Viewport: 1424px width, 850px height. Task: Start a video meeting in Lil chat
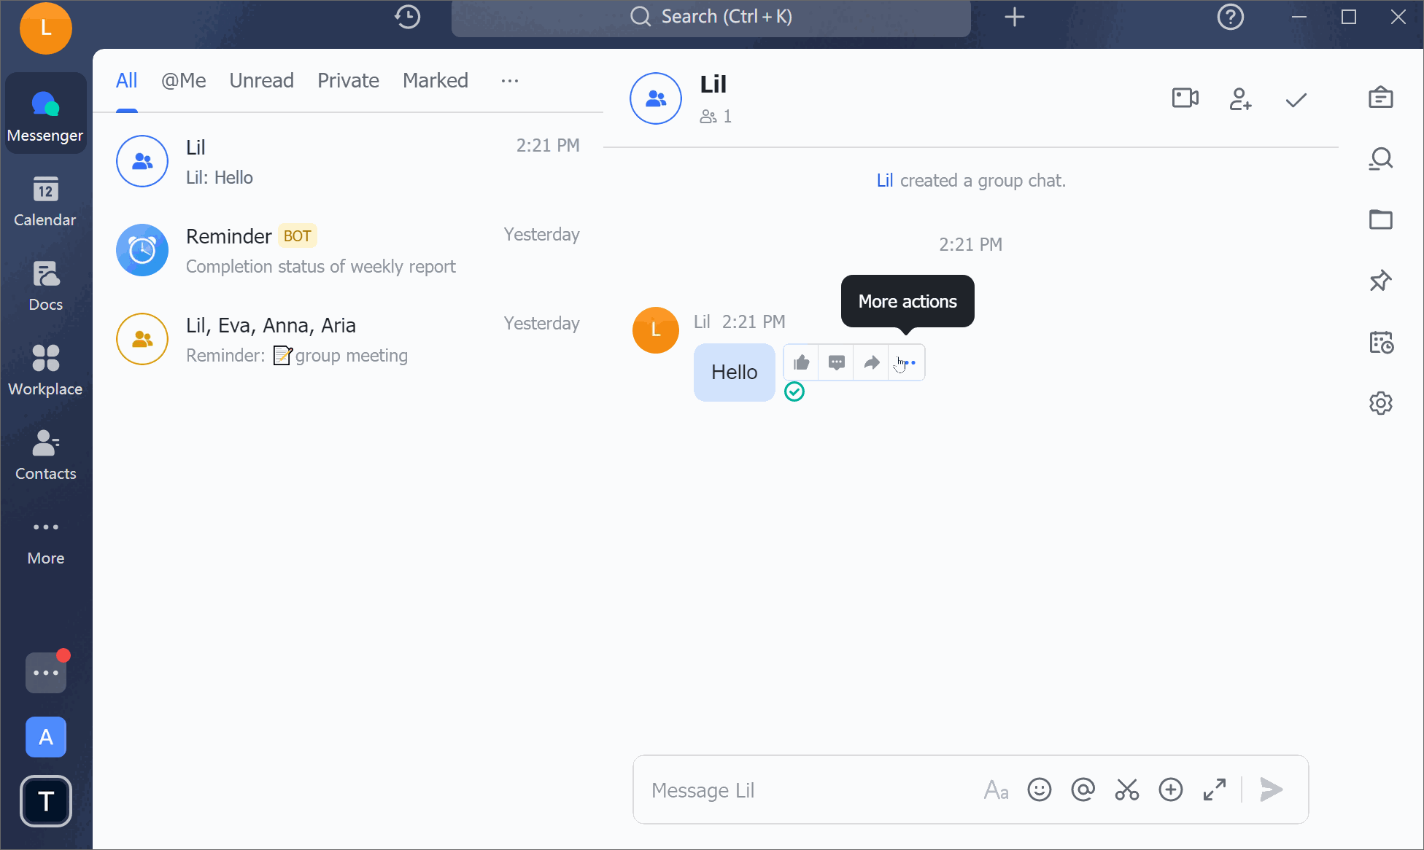(x=1185, y=98)
